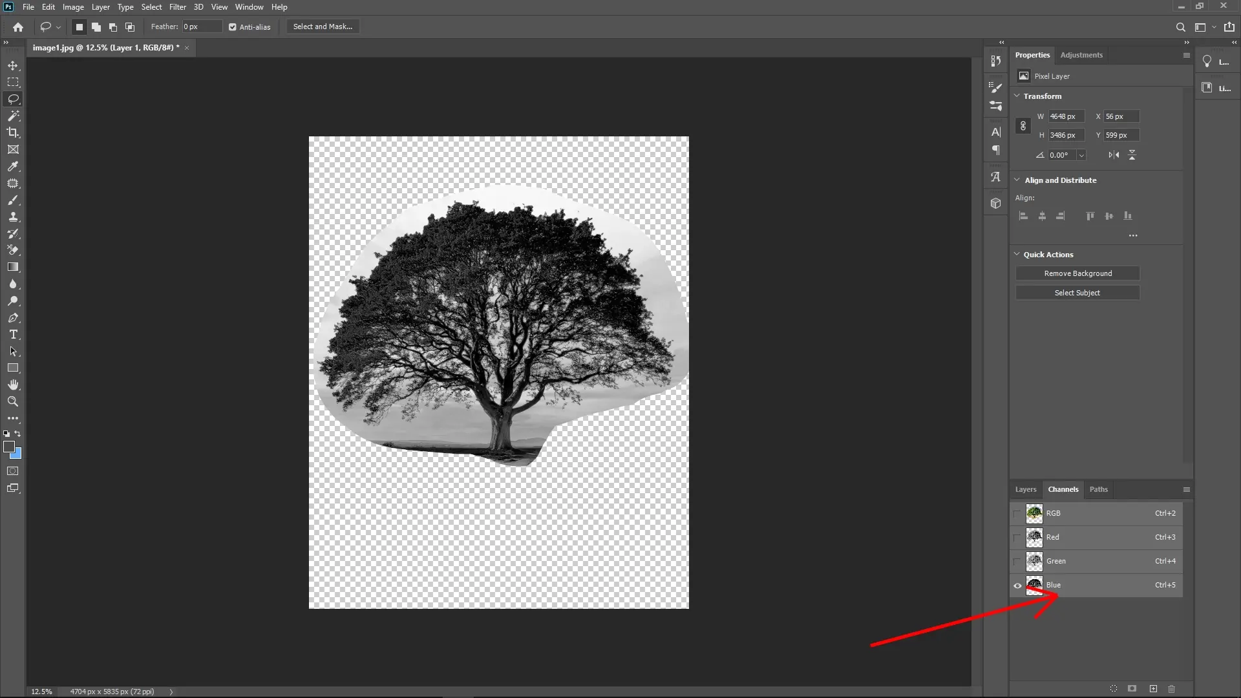Select the Zoom tool
This screenshot has width=1241, height=698.
(13, 401)
